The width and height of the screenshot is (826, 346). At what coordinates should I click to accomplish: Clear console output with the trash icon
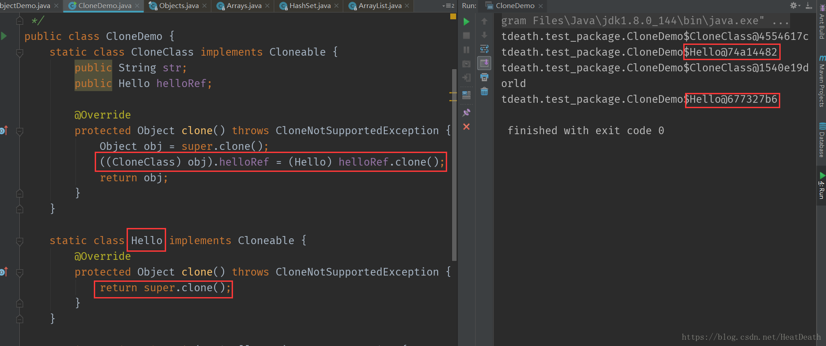pyautogui.click(x=484, y=92)
